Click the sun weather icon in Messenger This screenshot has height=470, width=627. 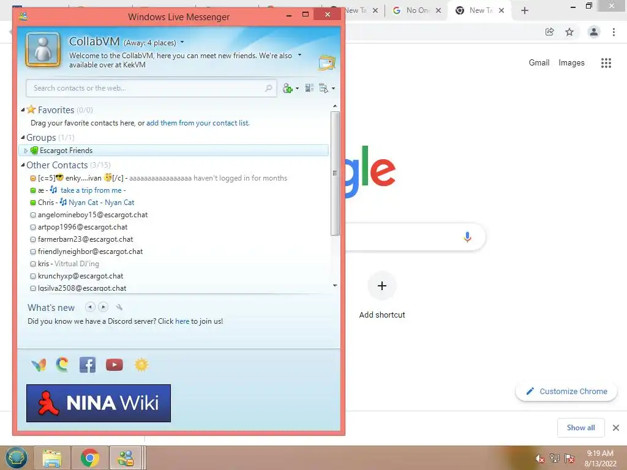(141, 365)
